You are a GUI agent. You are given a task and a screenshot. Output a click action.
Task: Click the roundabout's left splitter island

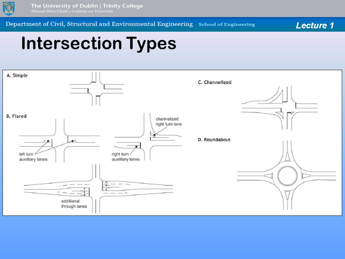268,176
